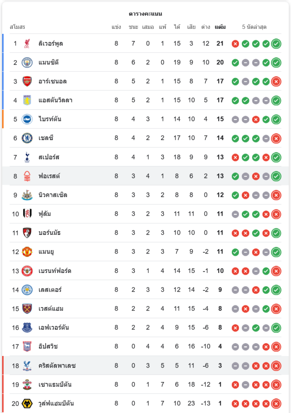
Task: Click the สโมสร column header
Action: point(17,27)
